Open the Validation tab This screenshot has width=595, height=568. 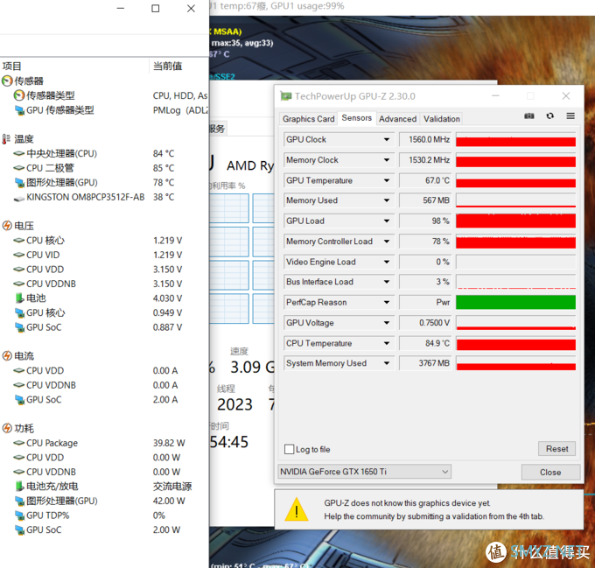click(442, 119)
